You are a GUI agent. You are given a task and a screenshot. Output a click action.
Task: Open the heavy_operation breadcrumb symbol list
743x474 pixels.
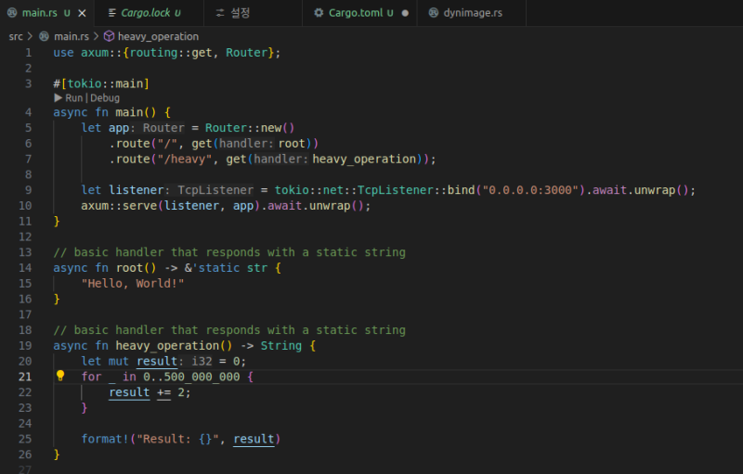[x=158, y=36]
